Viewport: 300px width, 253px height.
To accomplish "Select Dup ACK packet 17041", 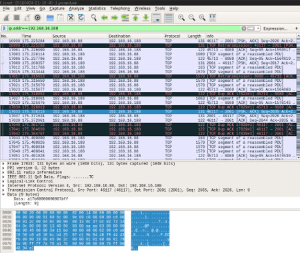I will tap(148, 129).
